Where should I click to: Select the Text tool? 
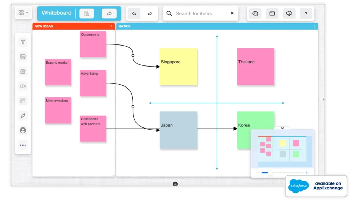23,42
